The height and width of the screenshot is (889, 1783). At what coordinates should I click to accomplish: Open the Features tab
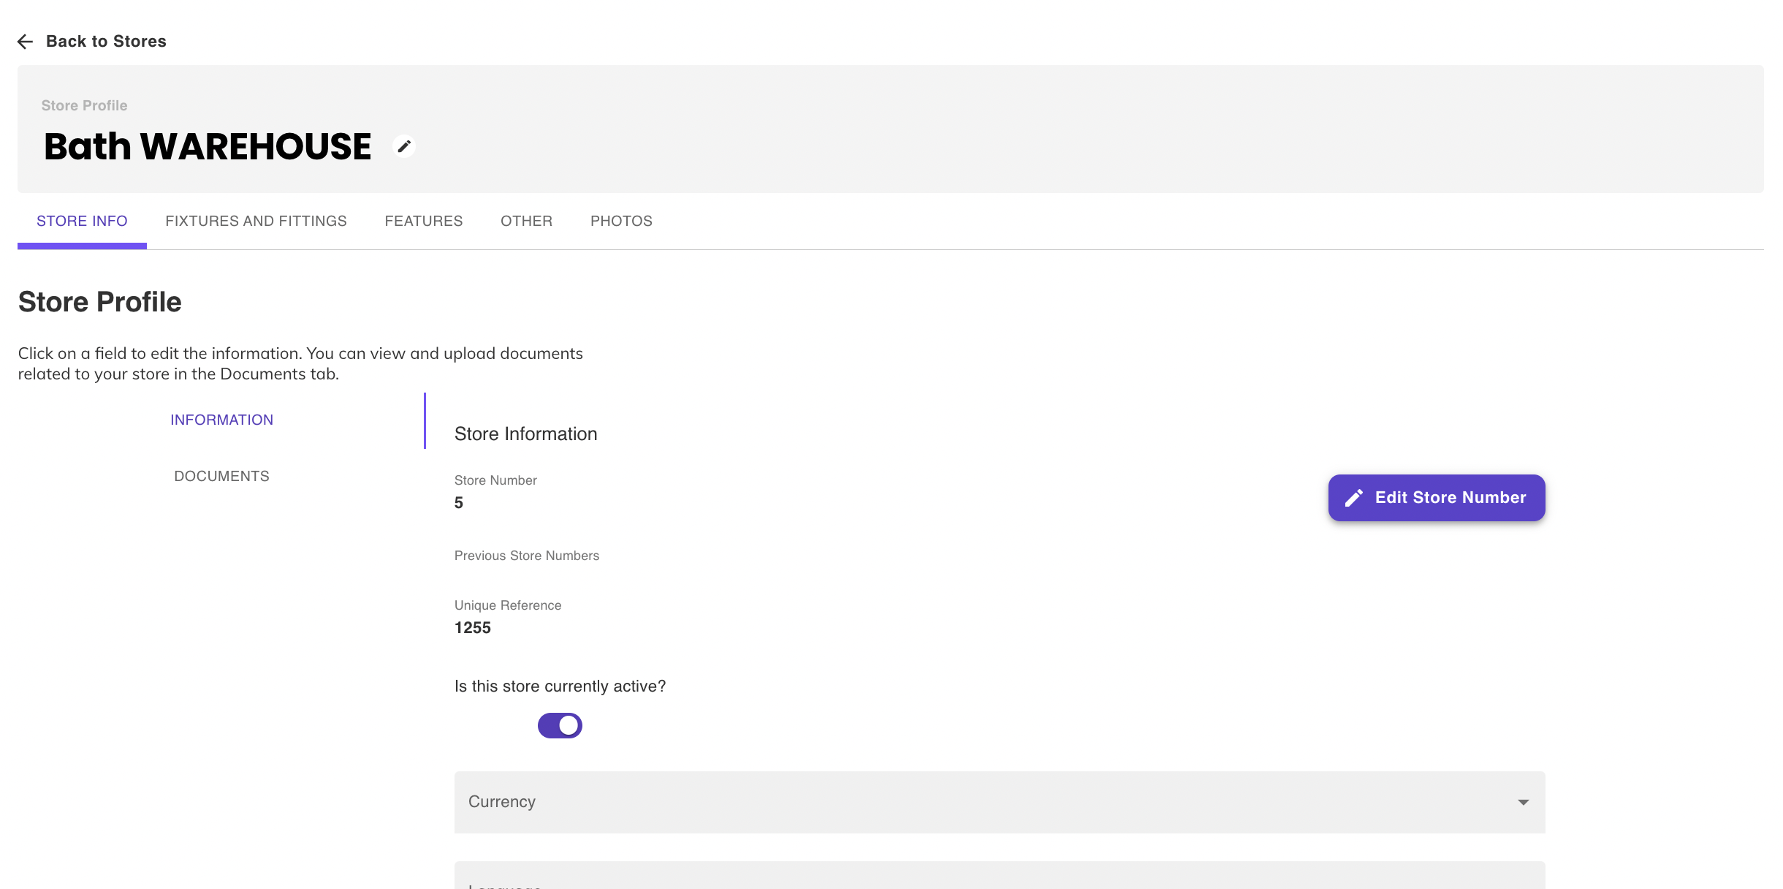pos(424,221)
